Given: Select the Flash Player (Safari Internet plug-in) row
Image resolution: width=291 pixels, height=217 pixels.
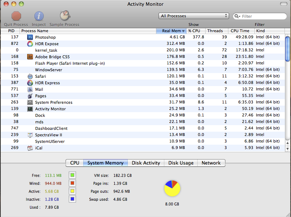Looking at the screenshot, I should pos(143,63).
